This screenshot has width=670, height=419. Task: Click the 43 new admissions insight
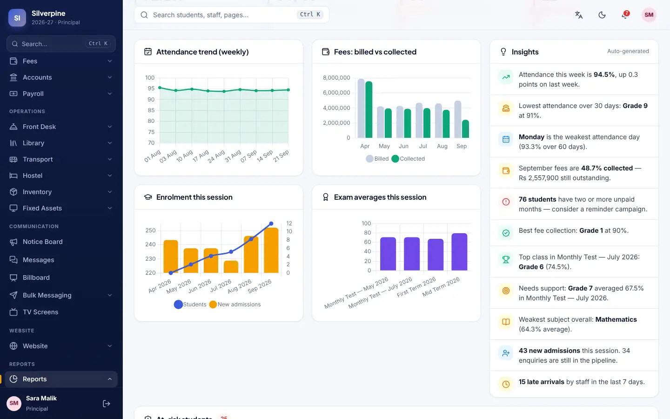(x=574, y=355)
